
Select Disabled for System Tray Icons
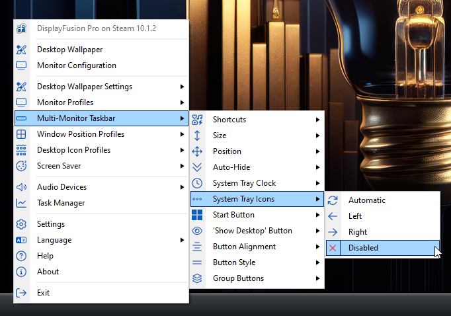tap(363, 248)
